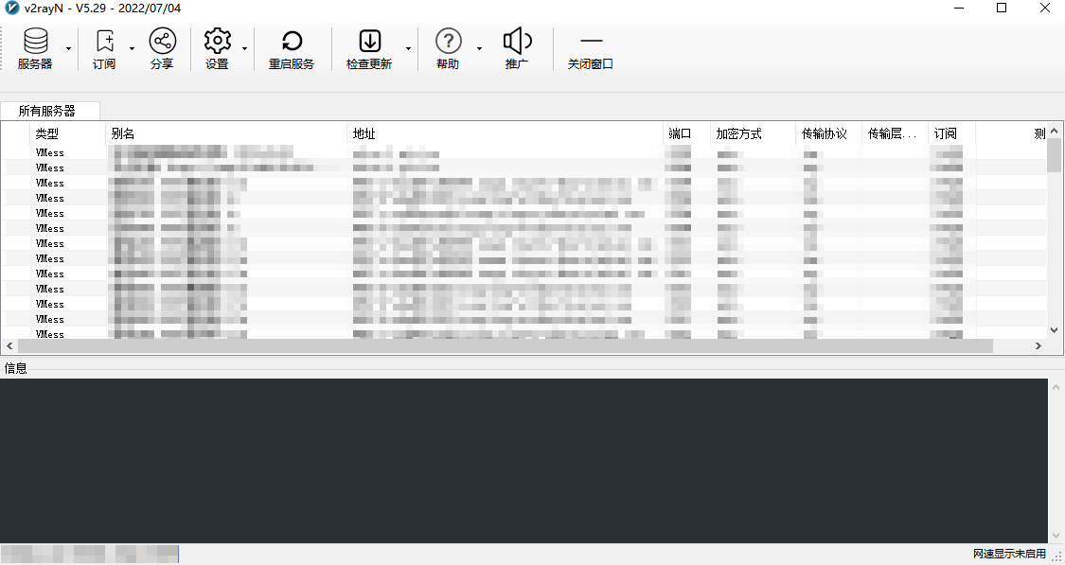Image resolution: width=1065 pixels, height=565 pixels.
Task: Click the server list scroll down arrow
Action: pos(1055,330)
